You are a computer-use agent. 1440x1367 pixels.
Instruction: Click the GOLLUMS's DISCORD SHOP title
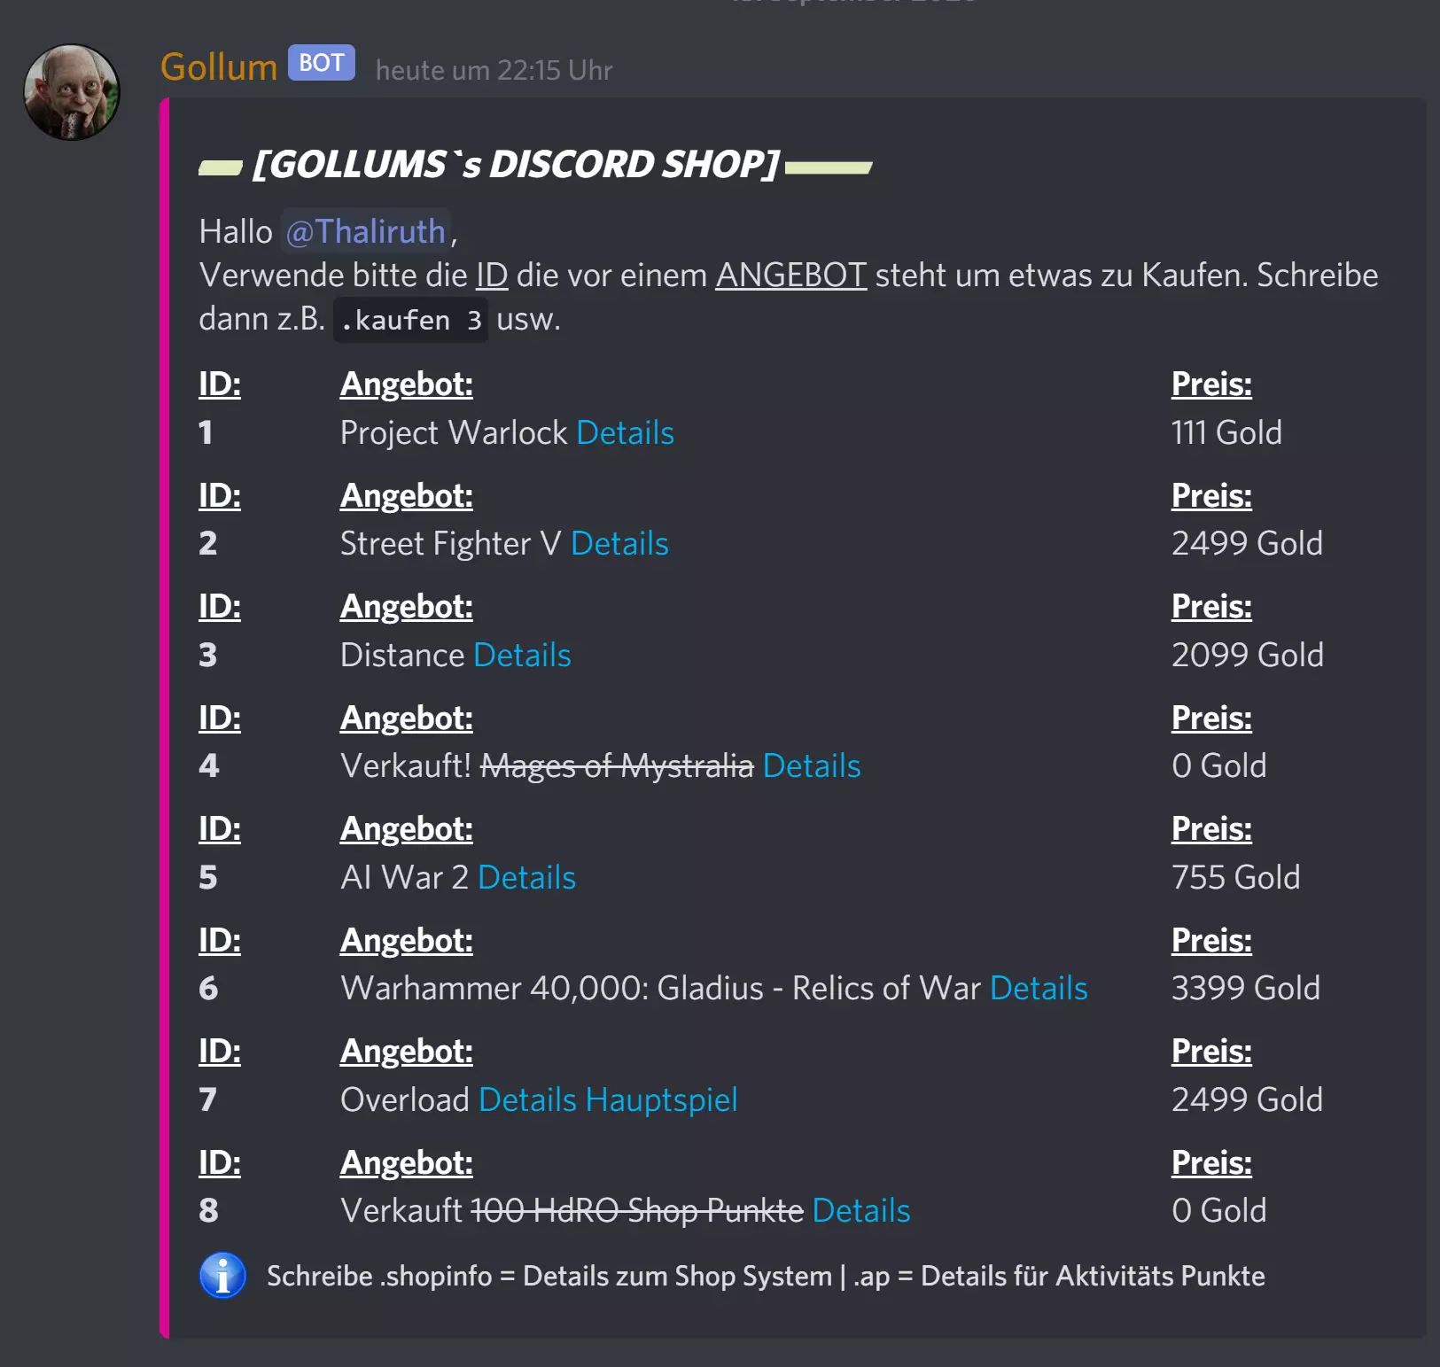click(515, 165)
